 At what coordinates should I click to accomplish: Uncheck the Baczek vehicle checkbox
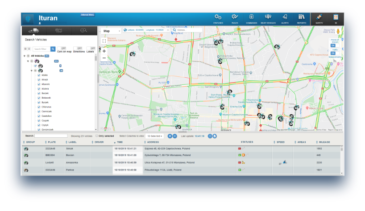pos(39,93)
